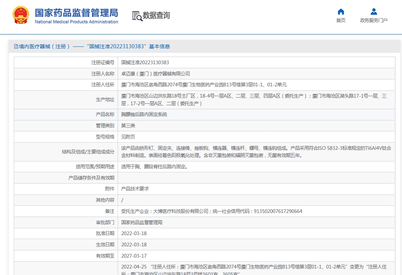
Task: Click National Medical Products Administration subtitle
Action: [x=76, y=22]
